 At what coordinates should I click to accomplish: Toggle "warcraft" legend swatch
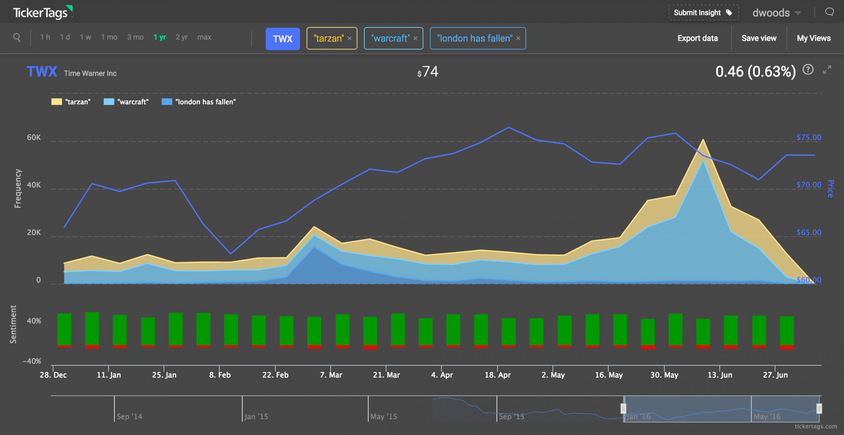pyautogui.click(x=109, y=102)
